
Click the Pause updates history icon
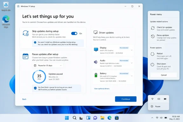[x=152, y=37]
